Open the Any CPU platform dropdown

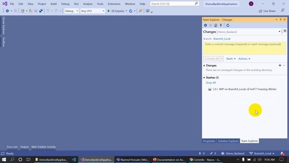coord(93,11)
